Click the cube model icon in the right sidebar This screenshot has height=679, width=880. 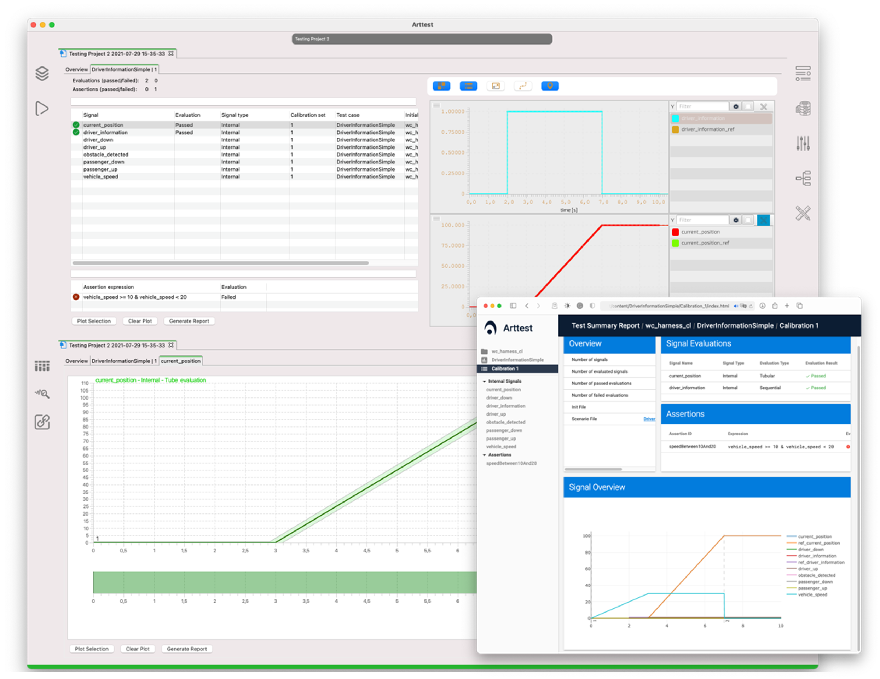click(x=803, y=109)
